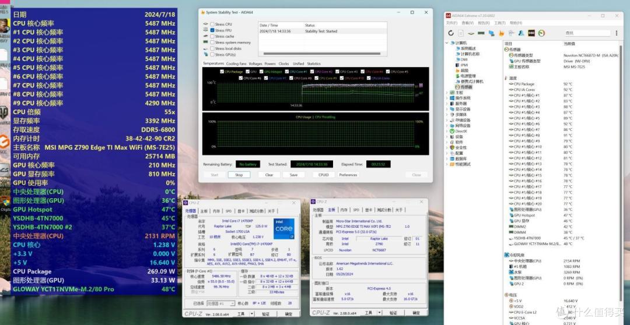Select the 'Stability Test: Started' log row
This screenshot has width=630, height=325.
click(x=322, y=31)
